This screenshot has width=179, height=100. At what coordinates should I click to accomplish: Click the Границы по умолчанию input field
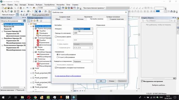click(x=83, y=33)
